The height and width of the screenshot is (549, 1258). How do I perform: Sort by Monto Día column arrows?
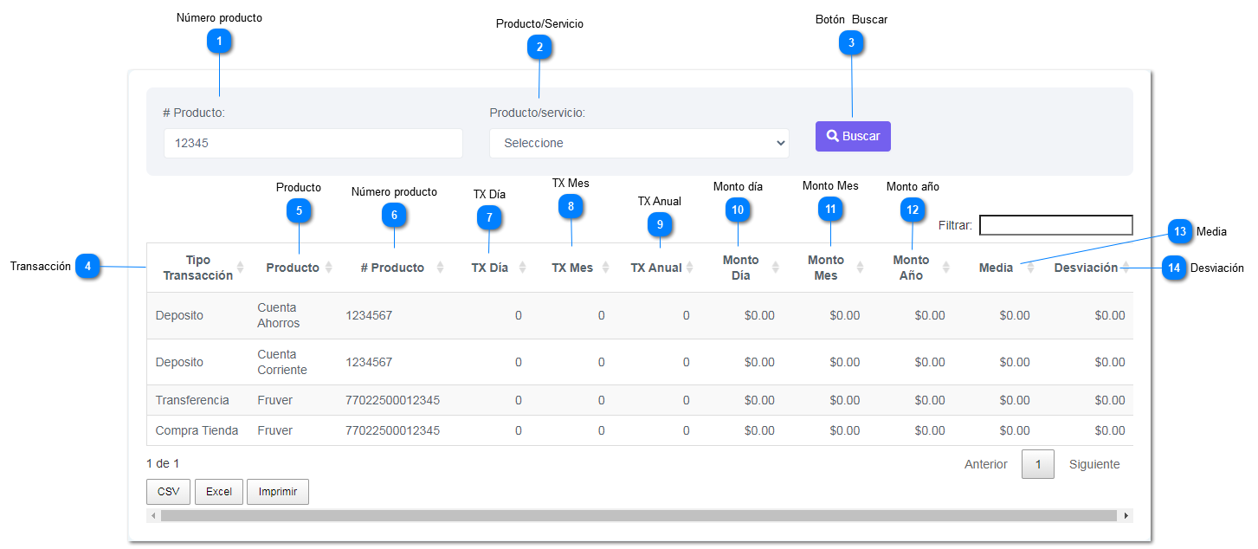(x=775, y=268)
